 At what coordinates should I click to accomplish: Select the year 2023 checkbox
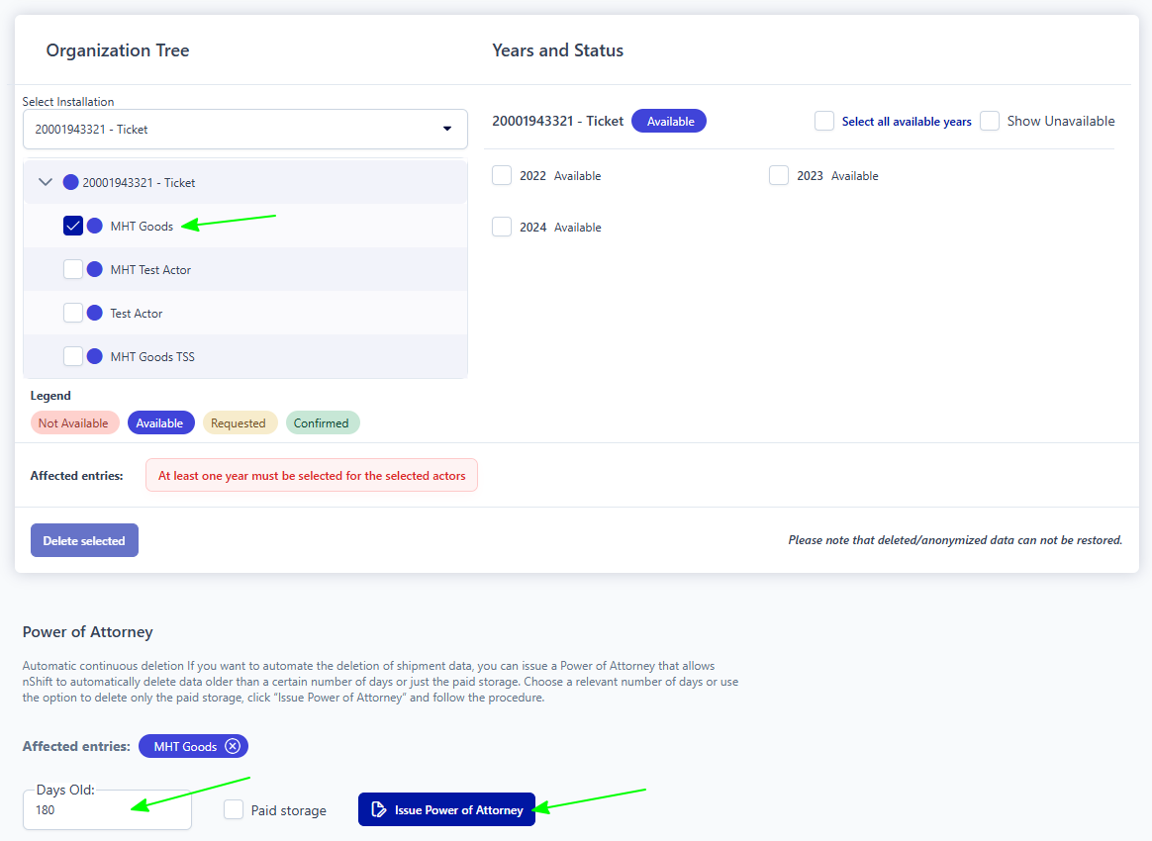pyautogui.click(x=779, y=175)
